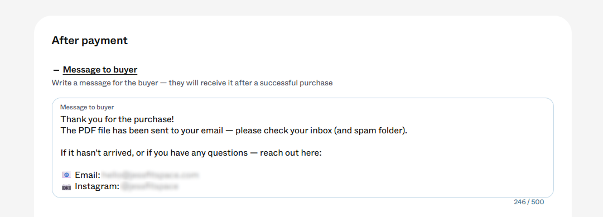The height and width of the screenshot is (217, 603).
Task: Click the "Instagram:" label in the message
Action: pos(97,187)
